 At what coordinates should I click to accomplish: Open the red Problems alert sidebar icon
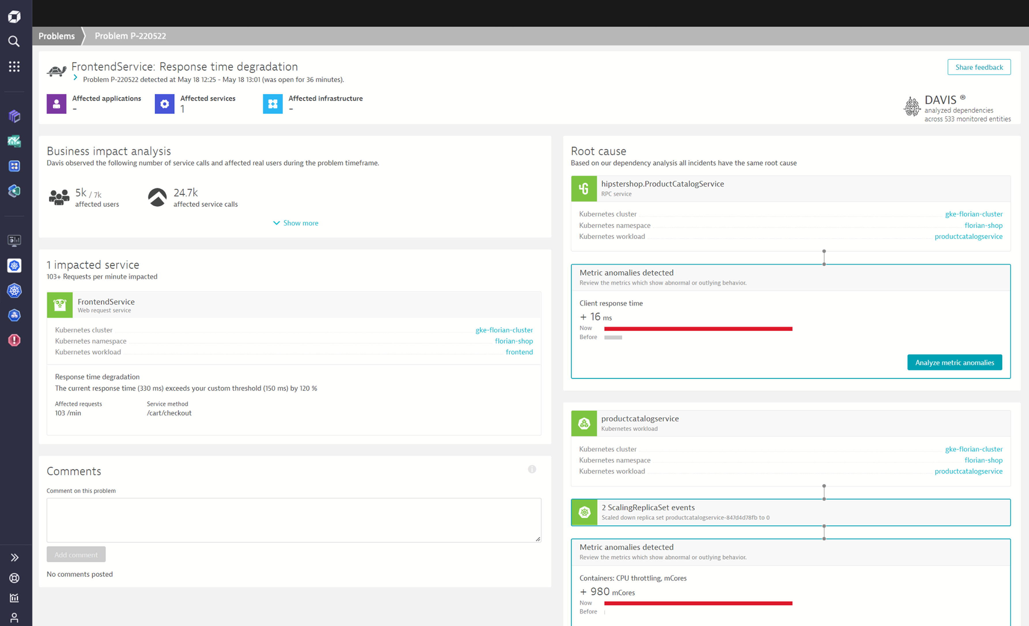[14, 340]
